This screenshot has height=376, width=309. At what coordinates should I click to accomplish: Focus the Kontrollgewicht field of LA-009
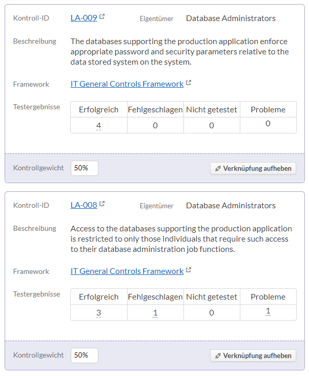85,168
